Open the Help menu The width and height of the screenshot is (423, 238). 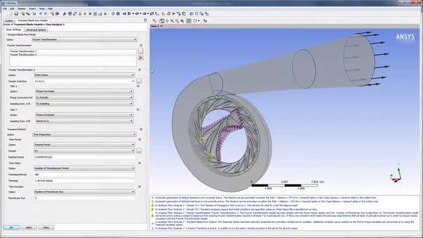click(50, 9)
